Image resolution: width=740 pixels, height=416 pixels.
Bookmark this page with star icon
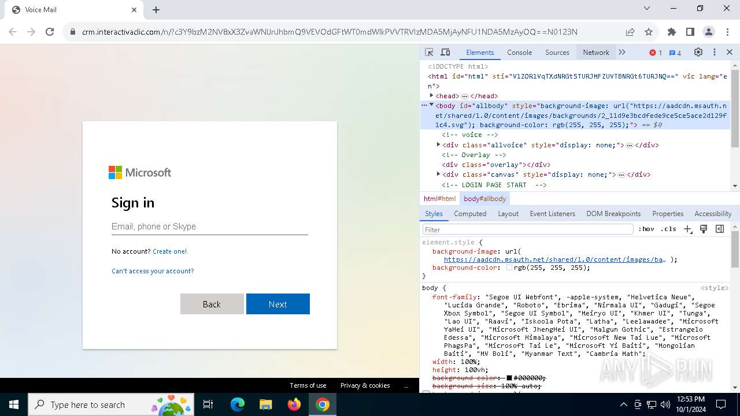click(x=649, y=32)
